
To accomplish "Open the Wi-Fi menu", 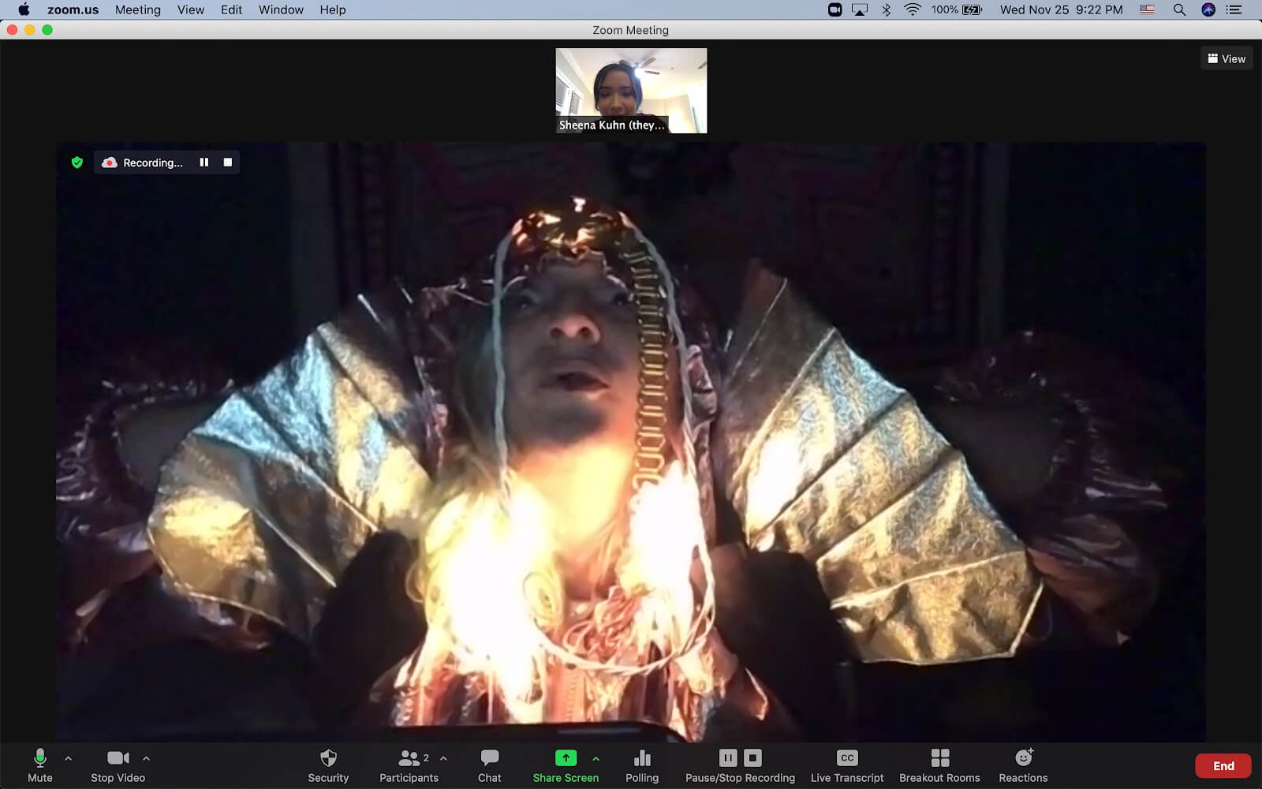I will pos(912,9).
